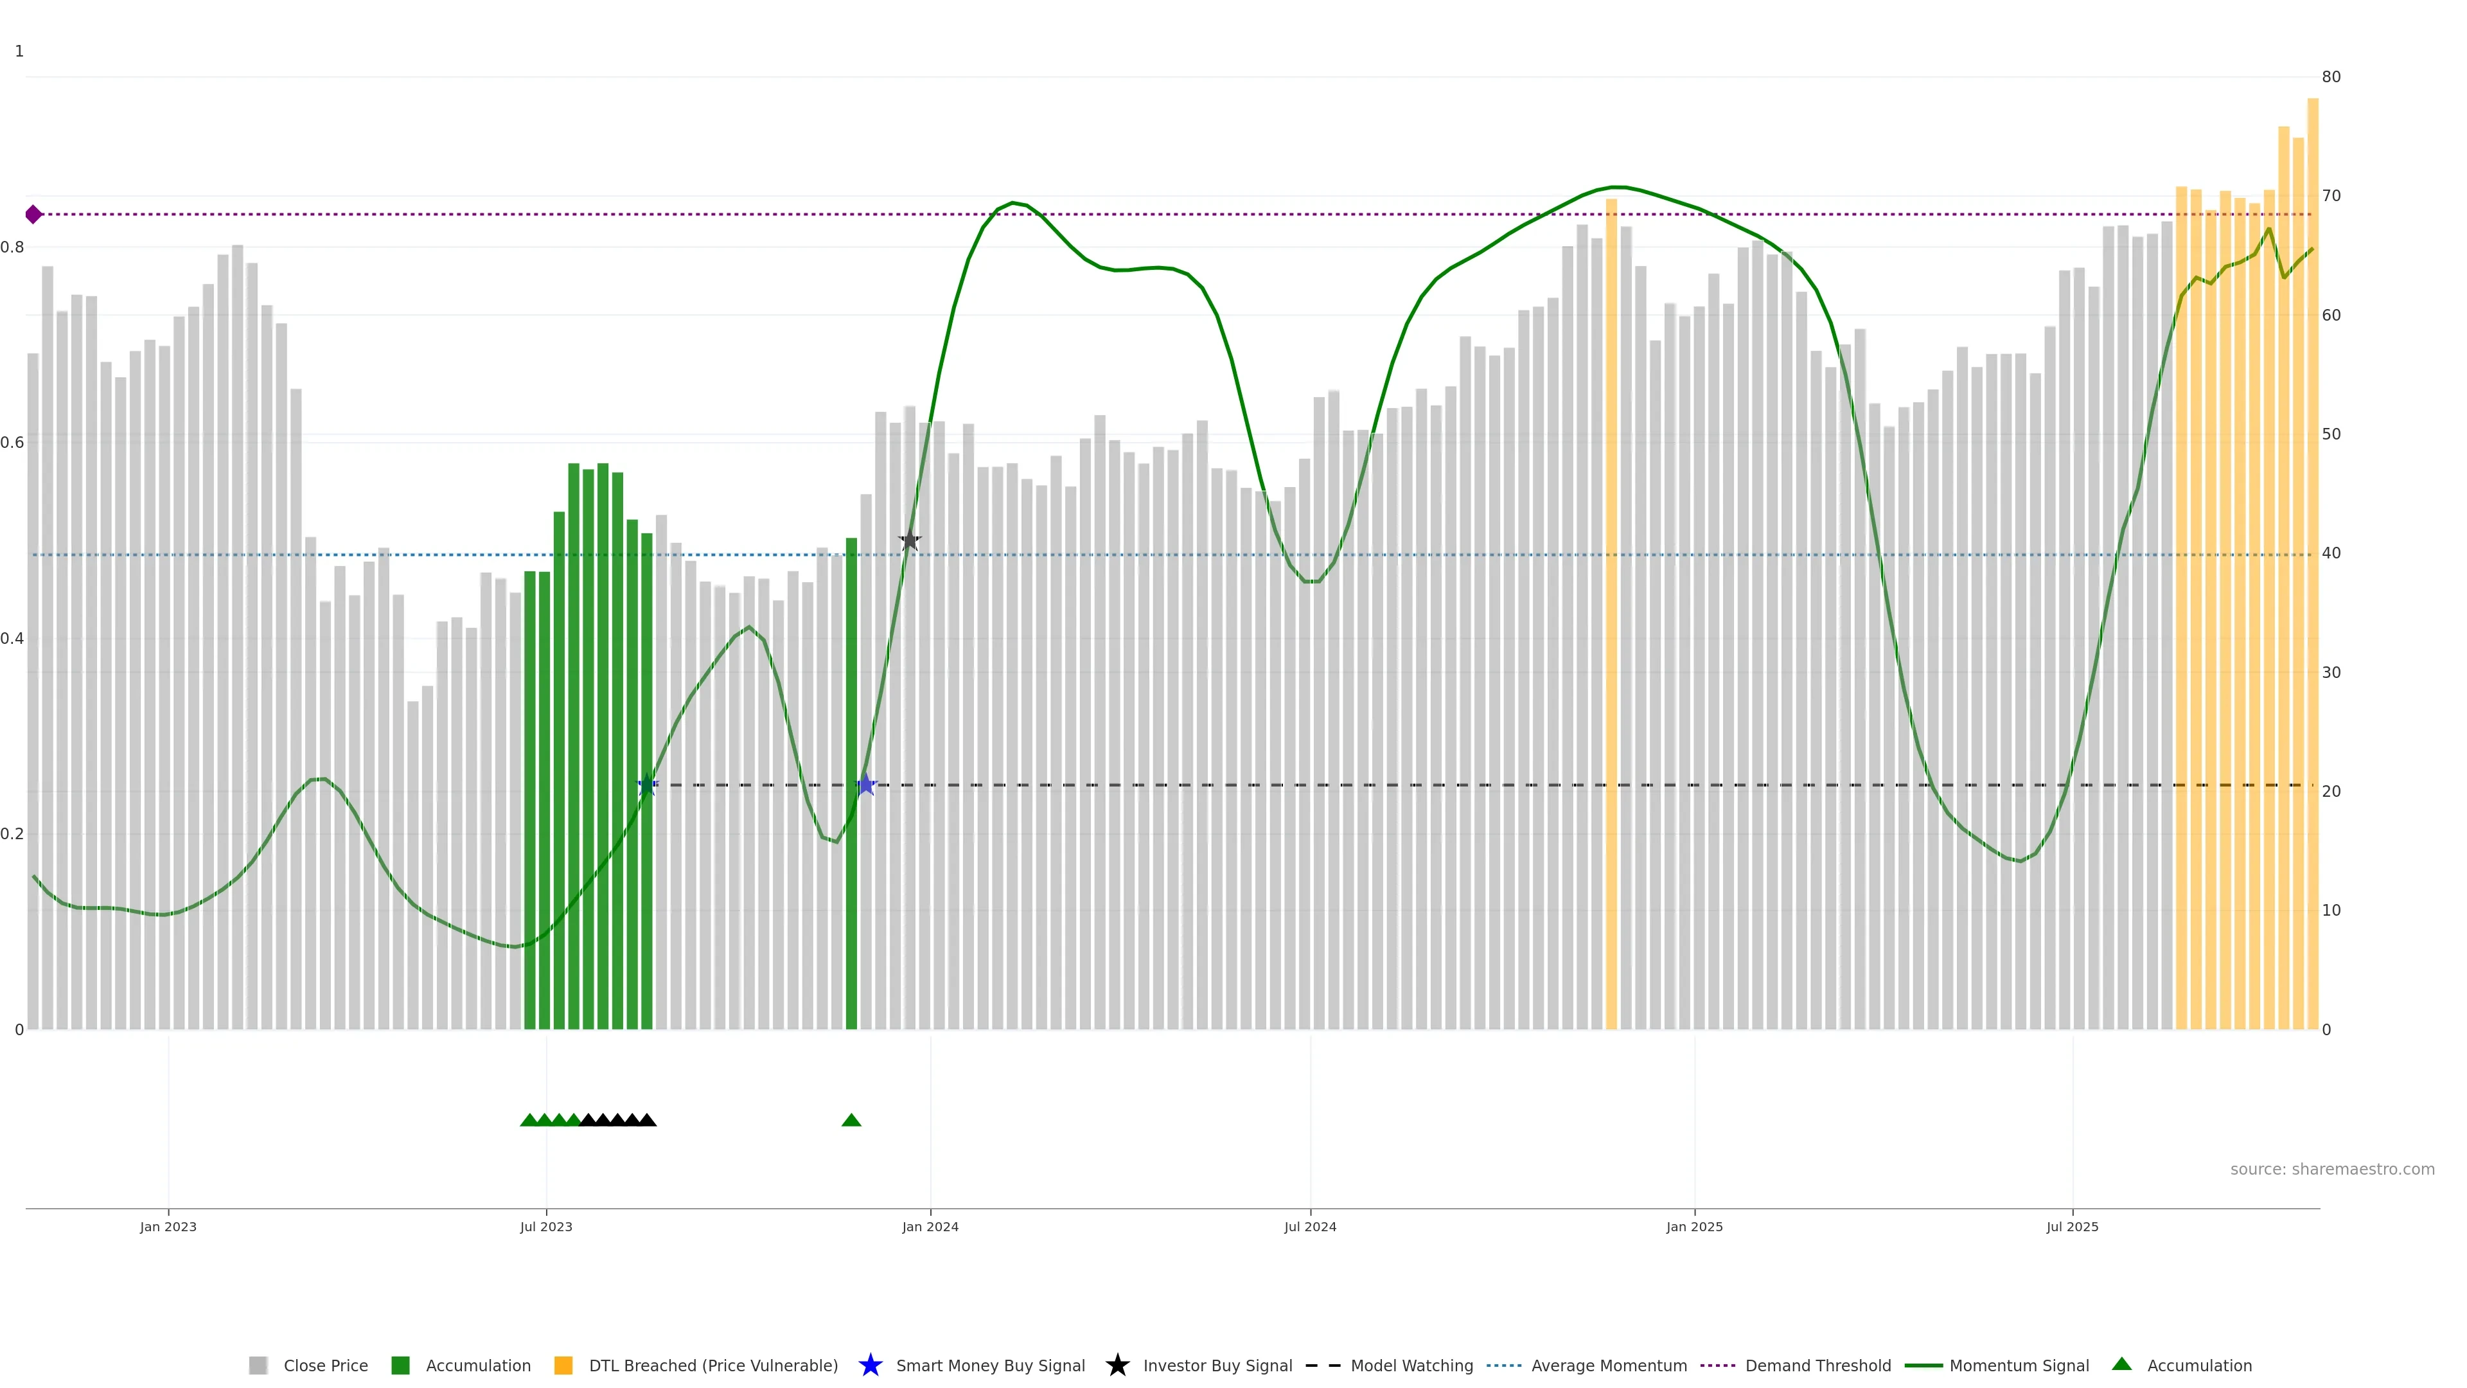Click the orange DTL Breached legend swatch
Image resolution: width=2467 pixels, height=1388 pixels.
click(x=563, y=1365)
